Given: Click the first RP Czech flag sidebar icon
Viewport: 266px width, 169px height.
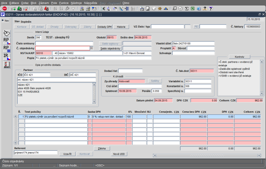Looking at the screenshot, I should (x=7, y=41).
